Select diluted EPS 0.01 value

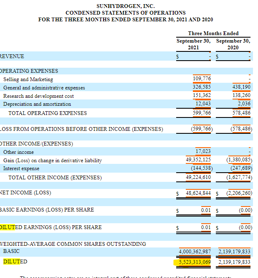coord(206,227)
